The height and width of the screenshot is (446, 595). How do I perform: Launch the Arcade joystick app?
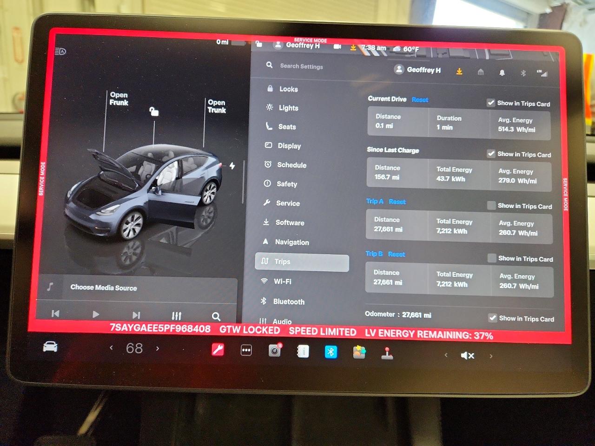(x=387, y=354)
